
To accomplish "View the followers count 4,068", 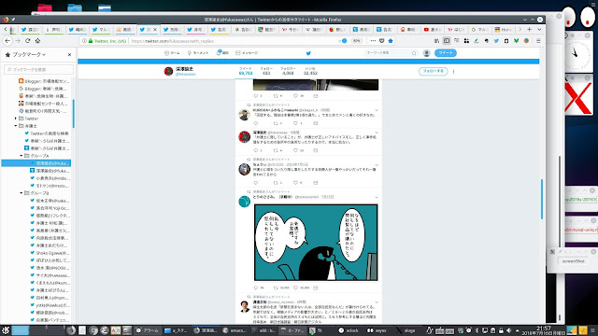I will point(288,71).
